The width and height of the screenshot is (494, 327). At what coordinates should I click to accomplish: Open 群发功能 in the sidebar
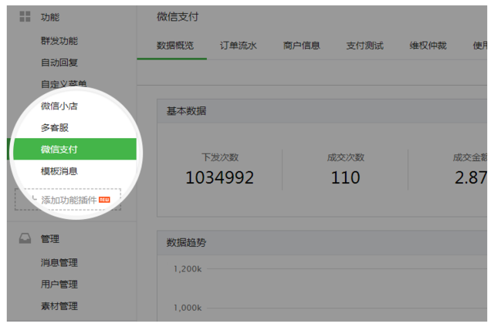tap(59, 41)
